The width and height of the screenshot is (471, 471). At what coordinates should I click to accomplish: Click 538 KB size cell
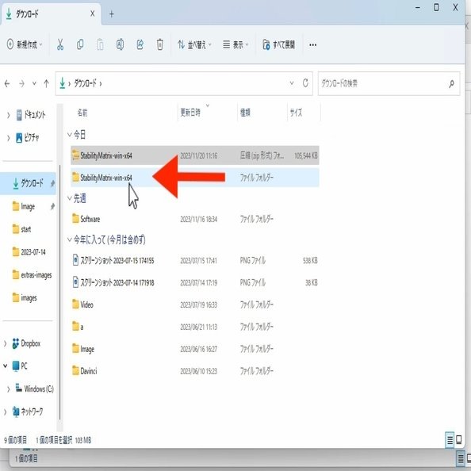pyautogui.click(x=310, y=260)
